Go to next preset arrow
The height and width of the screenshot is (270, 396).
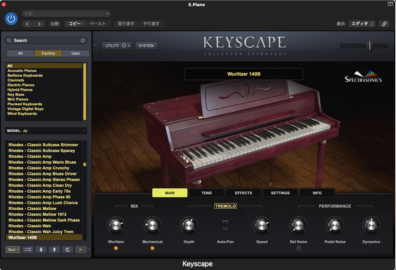point(39,24)
